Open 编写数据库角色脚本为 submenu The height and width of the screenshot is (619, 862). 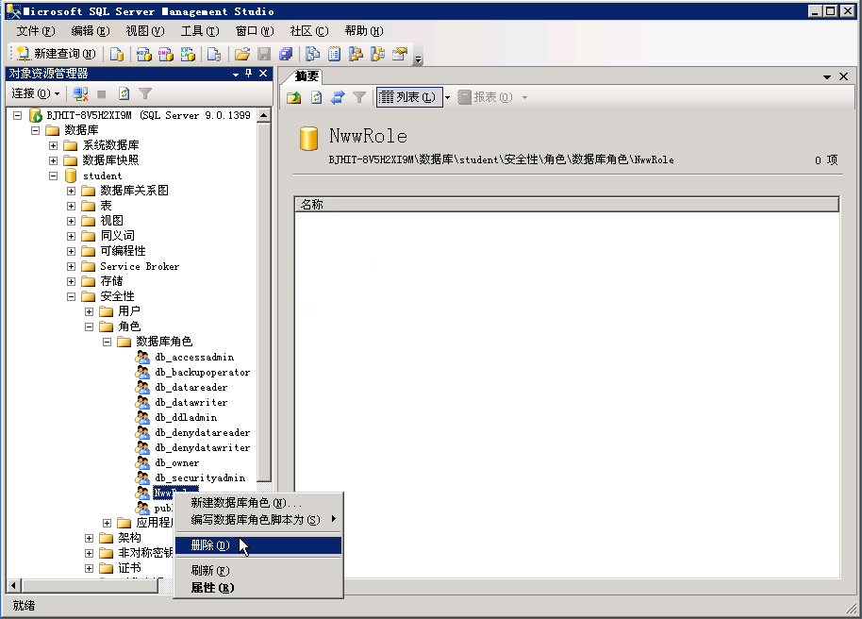[x=258, y=519]
